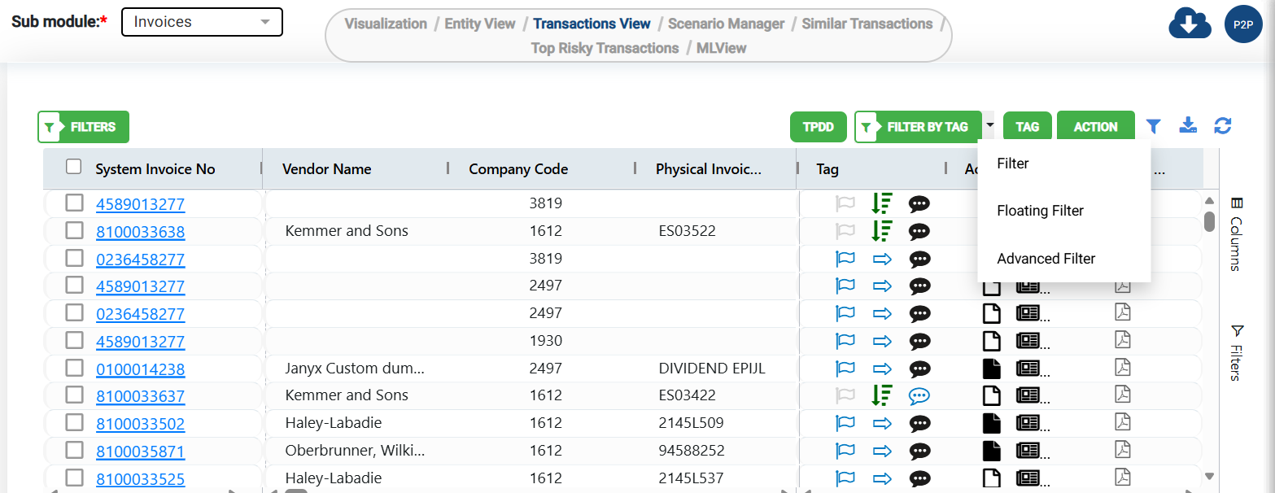Click green sort-down icon in 8100033637 row
1275x493 pixels.
tap(882, 395)
